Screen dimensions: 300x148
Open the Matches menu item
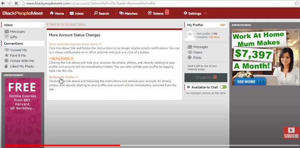coord(131,14)
